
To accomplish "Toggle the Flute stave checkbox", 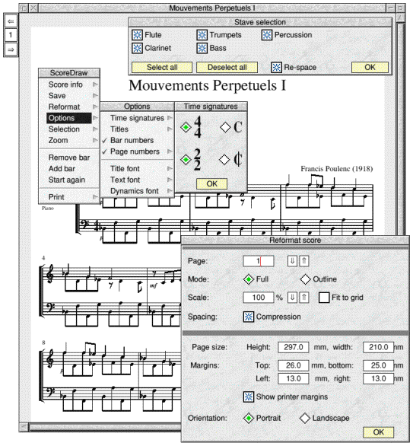I will (138, 35).
